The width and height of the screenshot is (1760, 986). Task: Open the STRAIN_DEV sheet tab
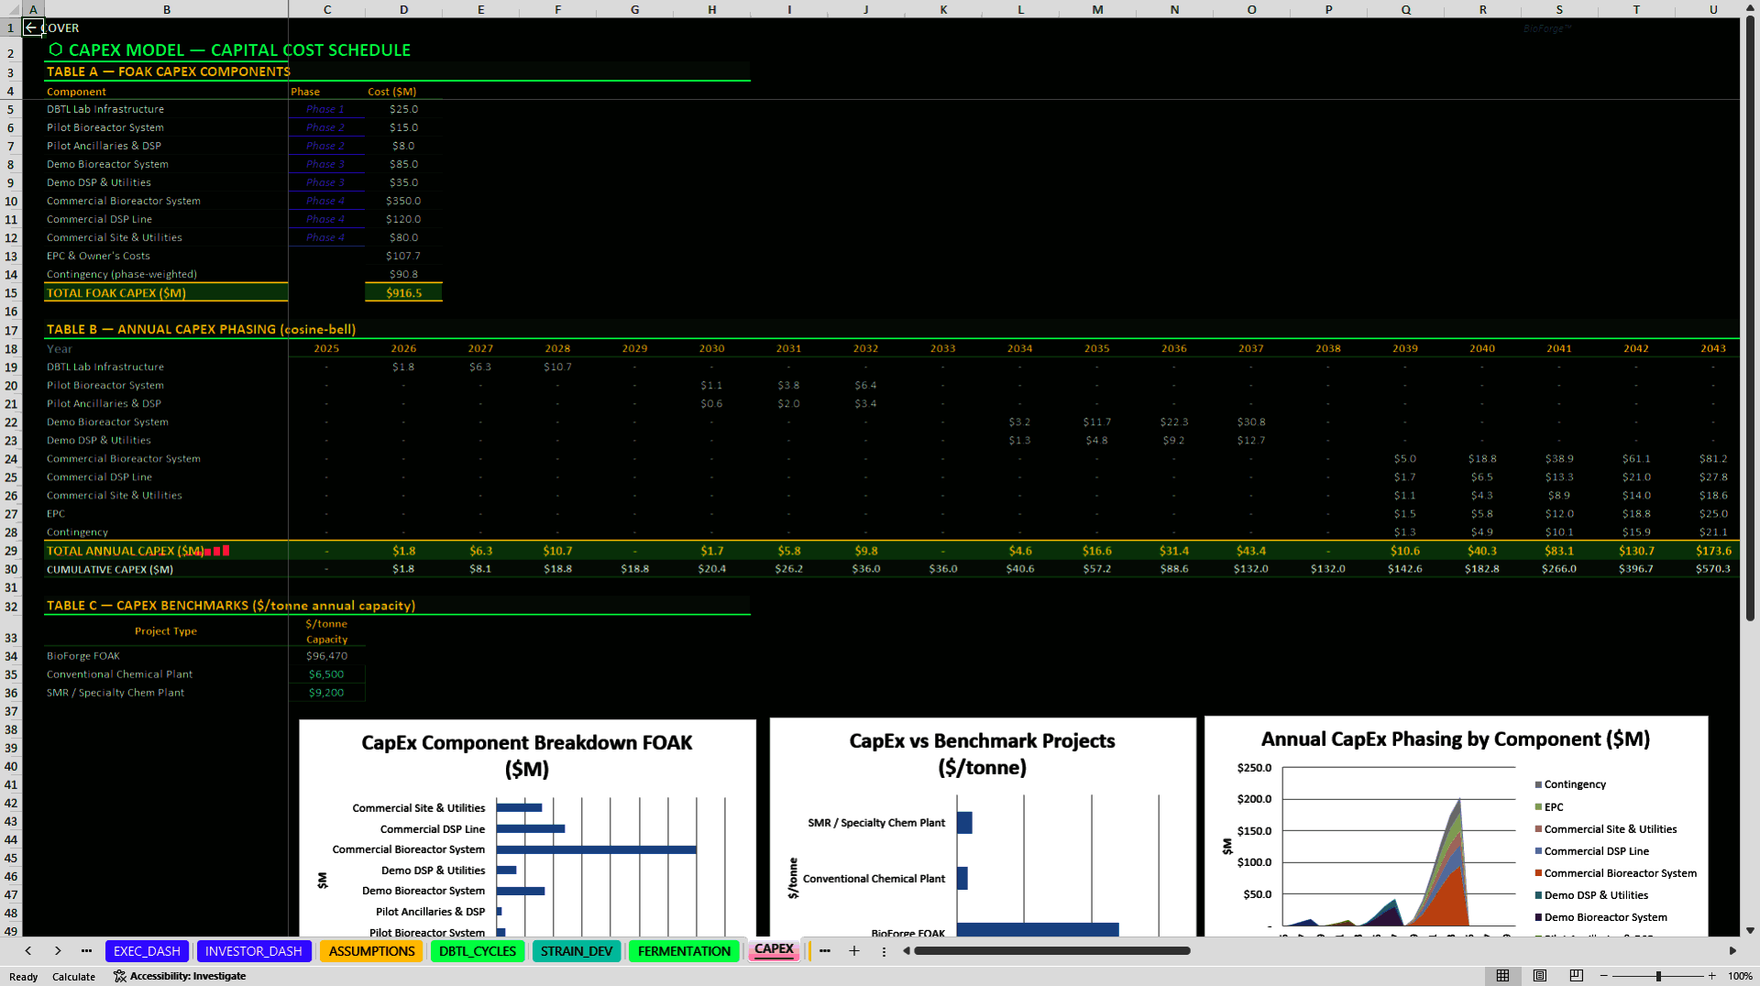(577, 951)
